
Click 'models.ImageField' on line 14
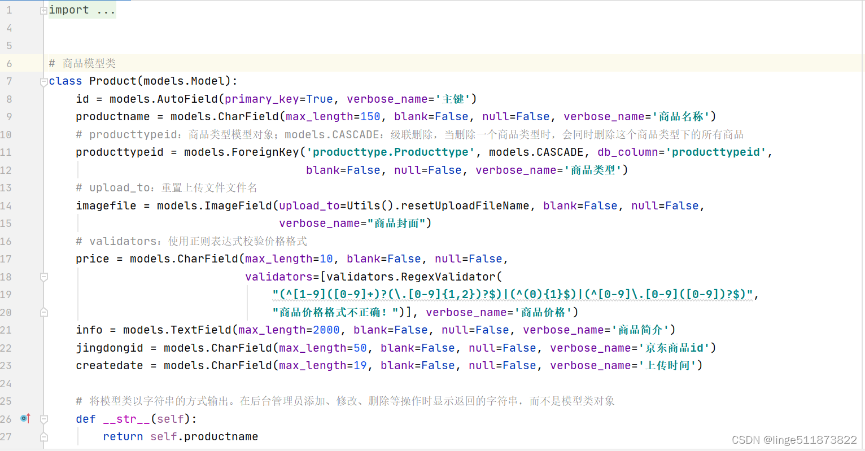pos(215,205)
